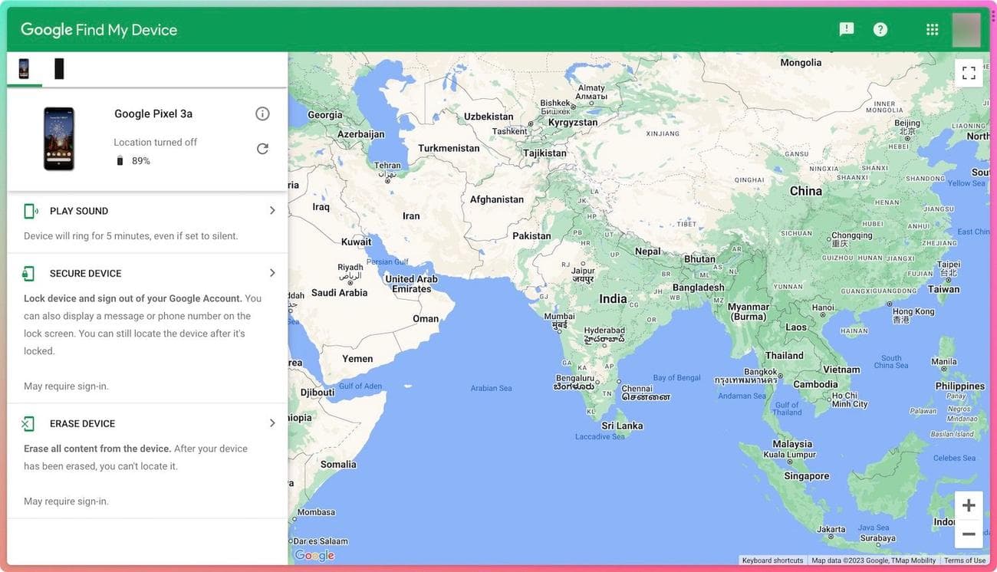The height and width of the screenshot is (572, 997).
Task: Expand the Play Sound option
Action: [272, 209]
